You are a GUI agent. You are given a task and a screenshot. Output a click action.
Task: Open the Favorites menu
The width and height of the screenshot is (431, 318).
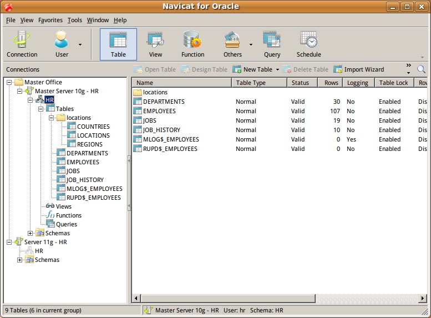pos(50,20)
